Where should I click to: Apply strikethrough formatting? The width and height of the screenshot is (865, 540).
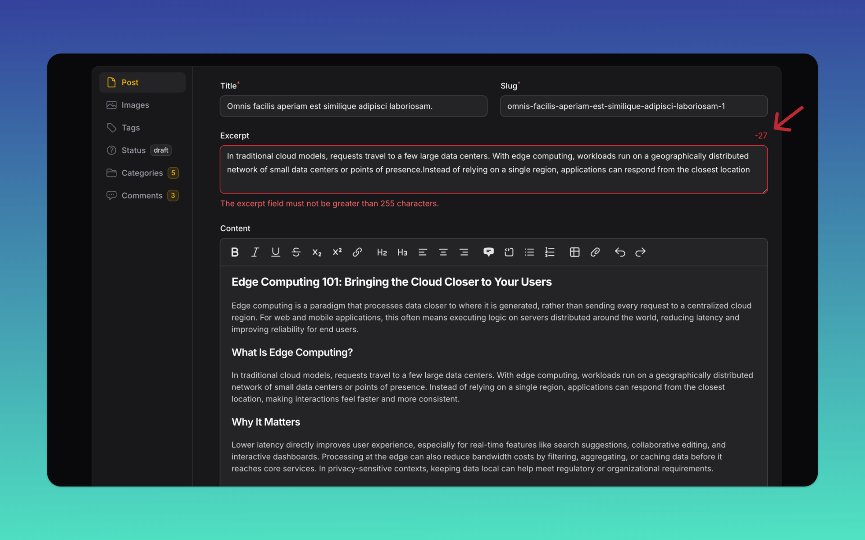tap(296, 252)
